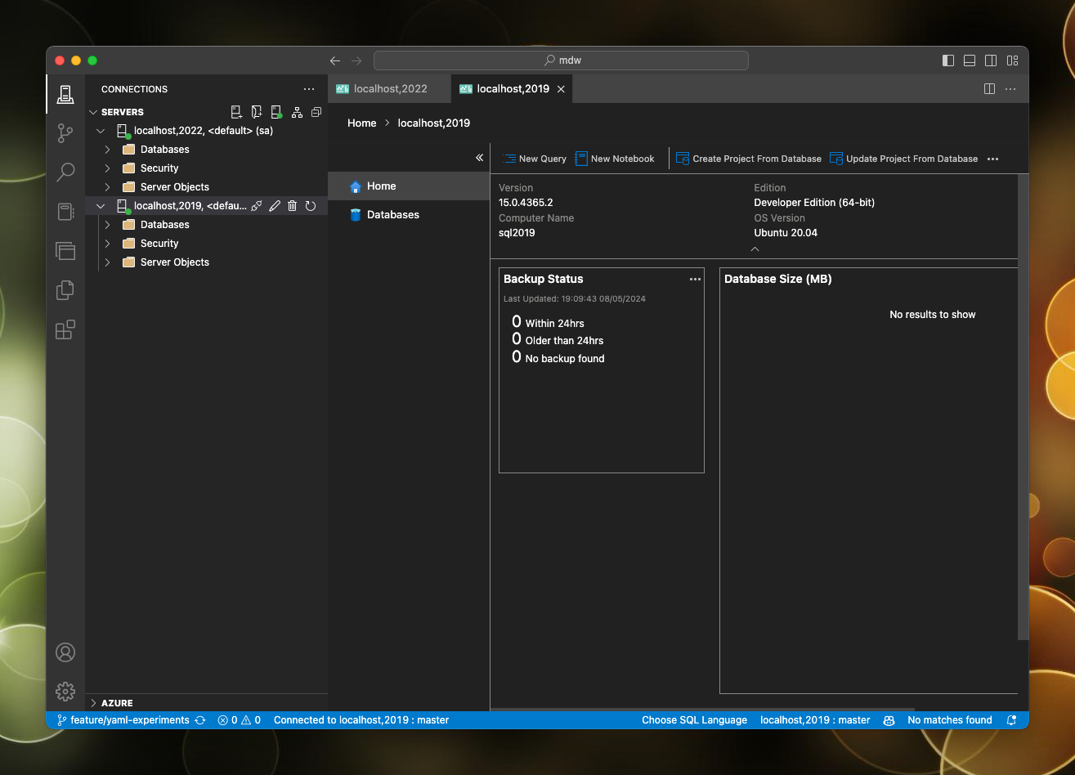Expand the AZURE section
The image size is (1075, 775).
click(x=206, y=703)
